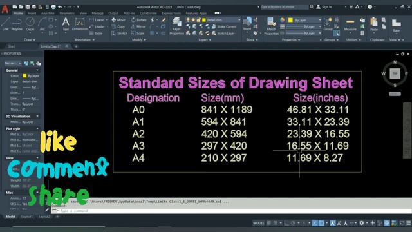
Task: Insert a Table annotation
Action: [96, 34]
